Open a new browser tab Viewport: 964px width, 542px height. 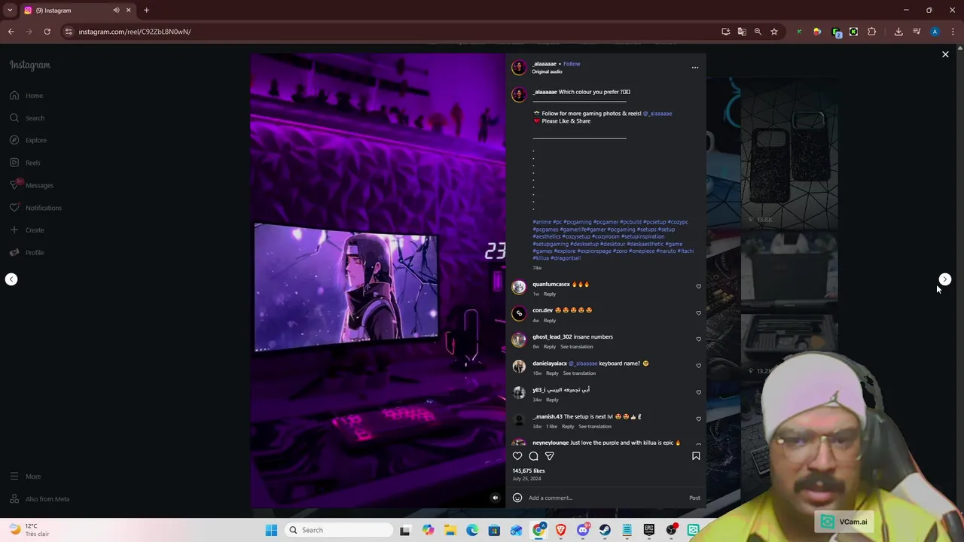pyautogui.click(x=146, y=11)
